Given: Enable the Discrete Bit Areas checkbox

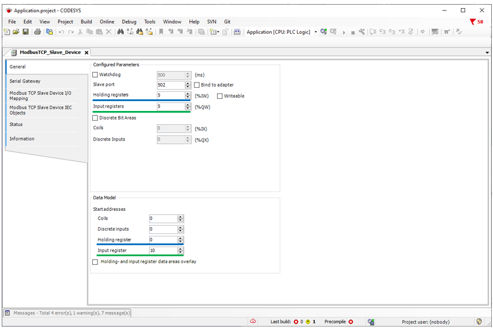Looking at the screenshot, I should 96,118.
